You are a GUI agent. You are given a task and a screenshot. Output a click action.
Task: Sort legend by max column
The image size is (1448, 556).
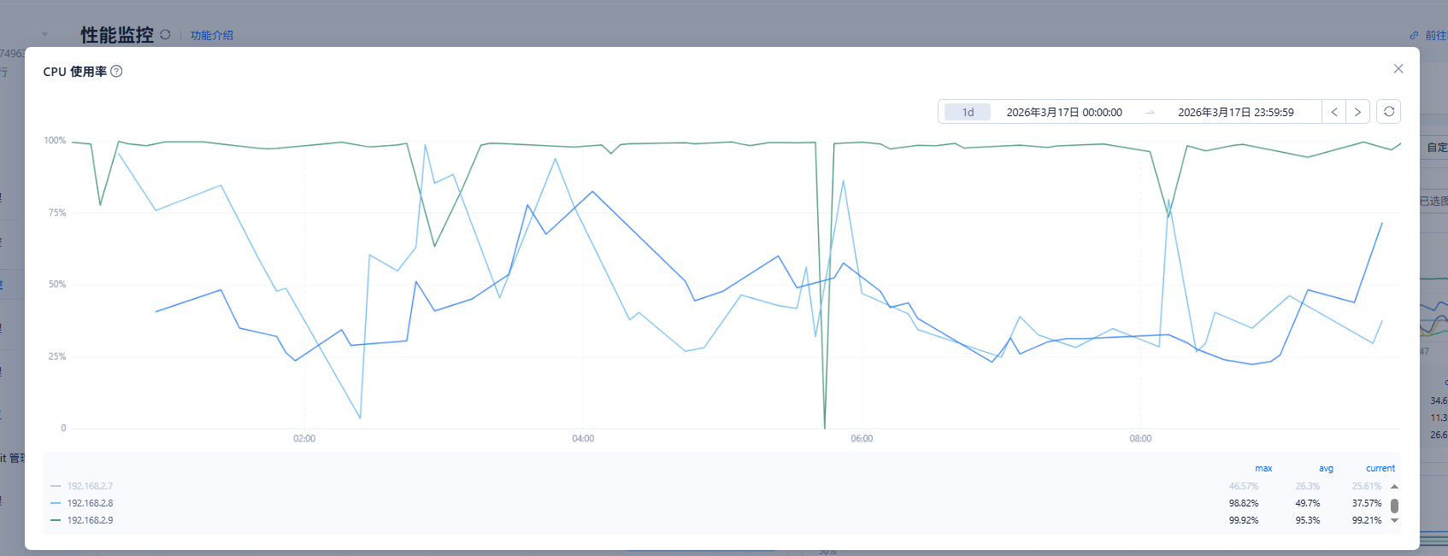pos(1263,468)
